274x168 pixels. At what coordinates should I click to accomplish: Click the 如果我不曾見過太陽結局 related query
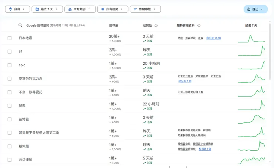[x=191, y=135]
